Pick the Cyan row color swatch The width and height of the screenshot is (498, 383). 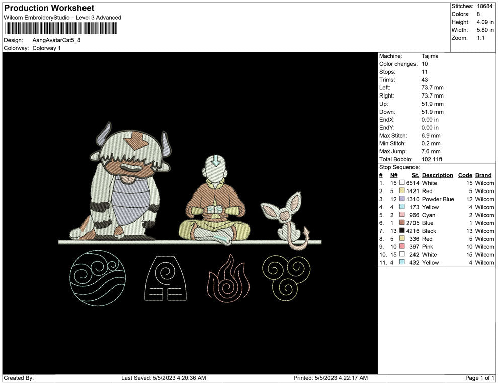click(402, 215)
